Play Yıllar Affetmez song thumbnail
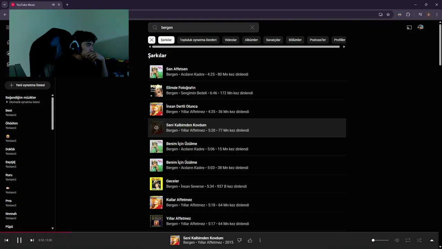Screen dimensions: 442x249 coord(156,221)
